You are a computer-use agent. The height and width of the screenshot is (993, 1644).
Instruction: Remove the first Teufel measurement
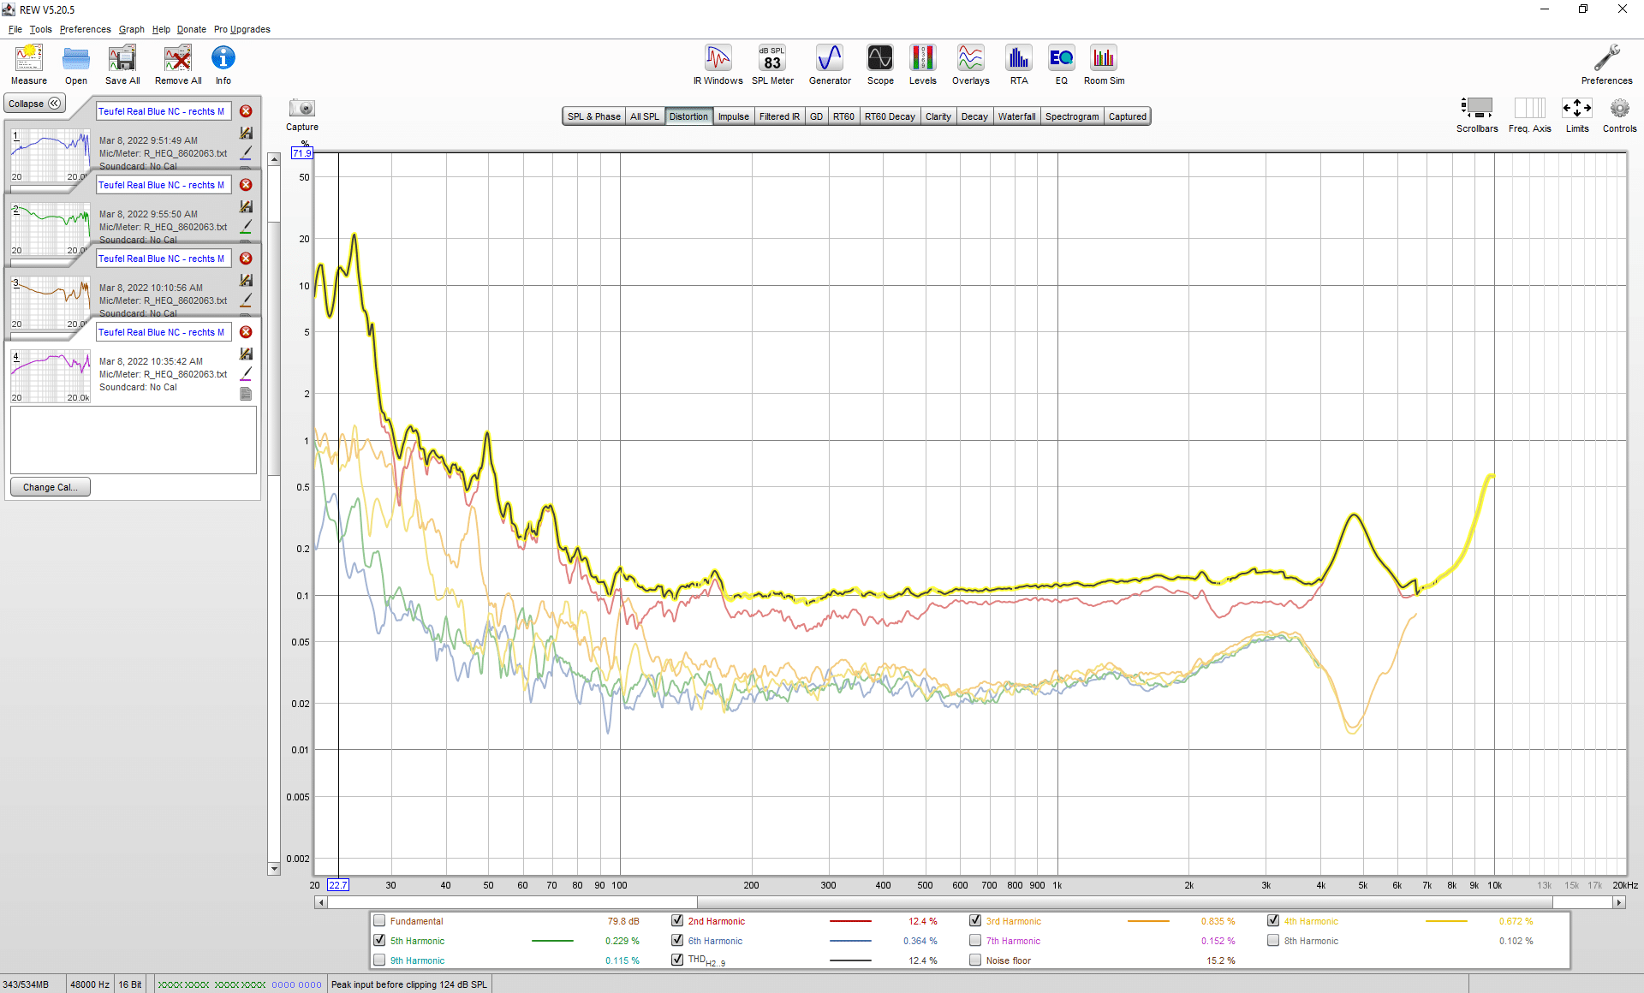246,111
